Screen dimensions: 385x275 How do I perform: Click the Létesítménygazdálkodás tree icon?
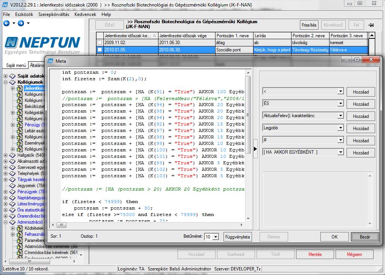click(13, 204)
